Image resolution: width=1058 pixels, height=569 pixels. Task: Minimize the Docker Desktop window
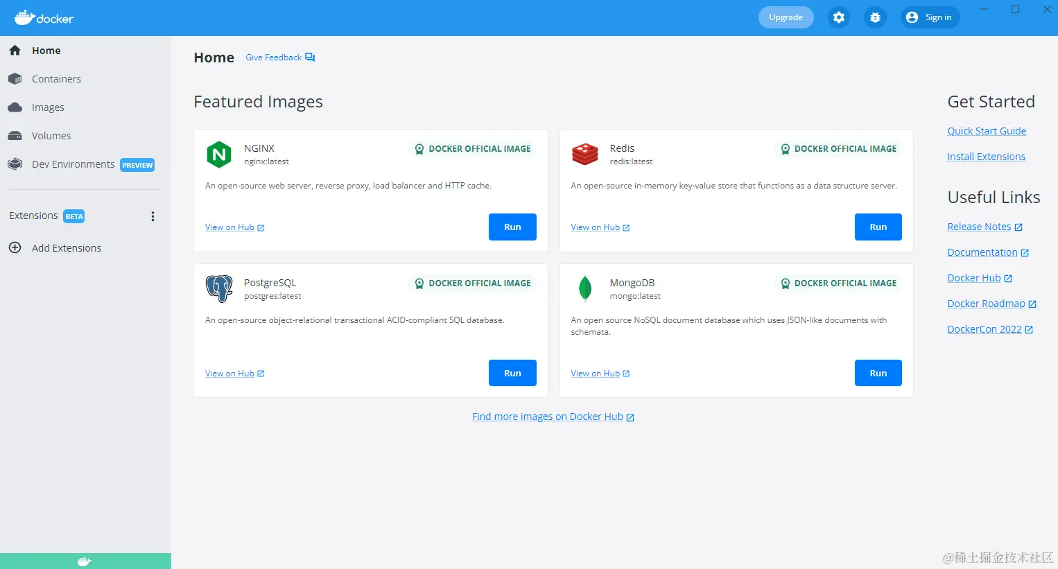pyautogui.click(x=983, y=9)
